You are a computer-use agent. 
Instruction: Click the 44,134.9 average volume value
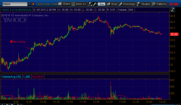coord(38,77)
